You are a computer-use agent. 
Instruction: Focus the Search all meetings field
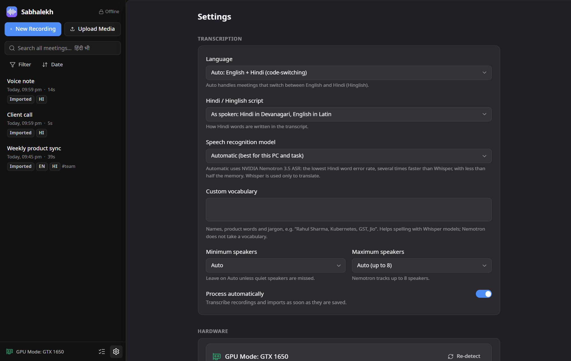pyautogui.click(x=63, y=48)
